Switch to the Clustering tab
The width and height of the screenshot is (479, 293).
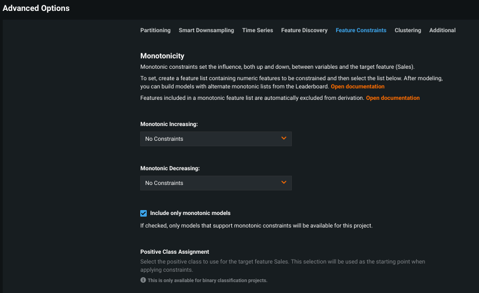tap(408, 31)
